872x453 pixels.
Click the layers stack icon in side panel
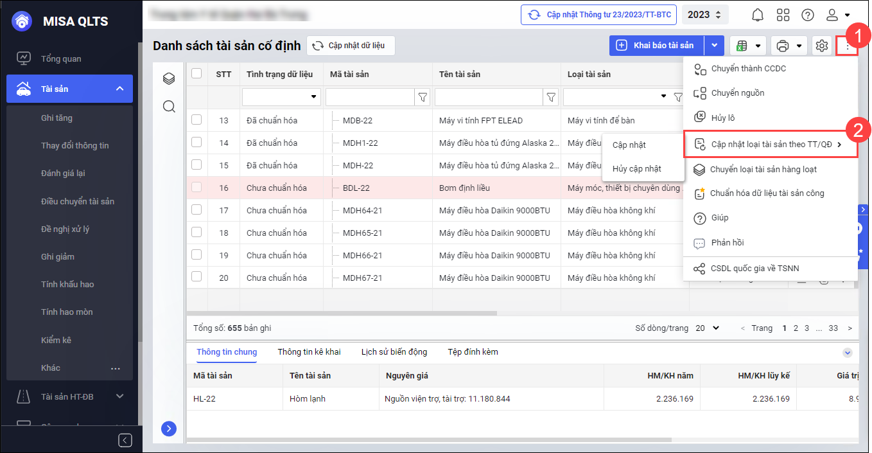tap(169, 79)
